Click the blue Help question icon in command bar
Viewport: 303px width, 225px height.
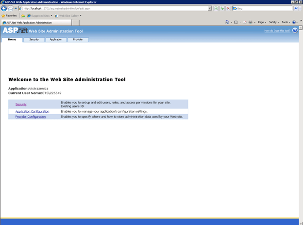294,22
